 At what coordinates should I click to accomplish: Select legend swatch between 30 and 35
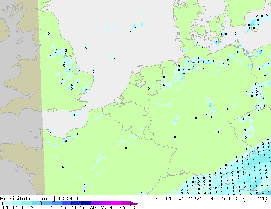tap(96, 203)
